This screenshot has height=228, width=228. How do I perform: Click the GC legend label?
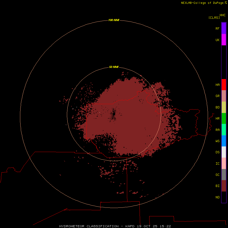218,175
